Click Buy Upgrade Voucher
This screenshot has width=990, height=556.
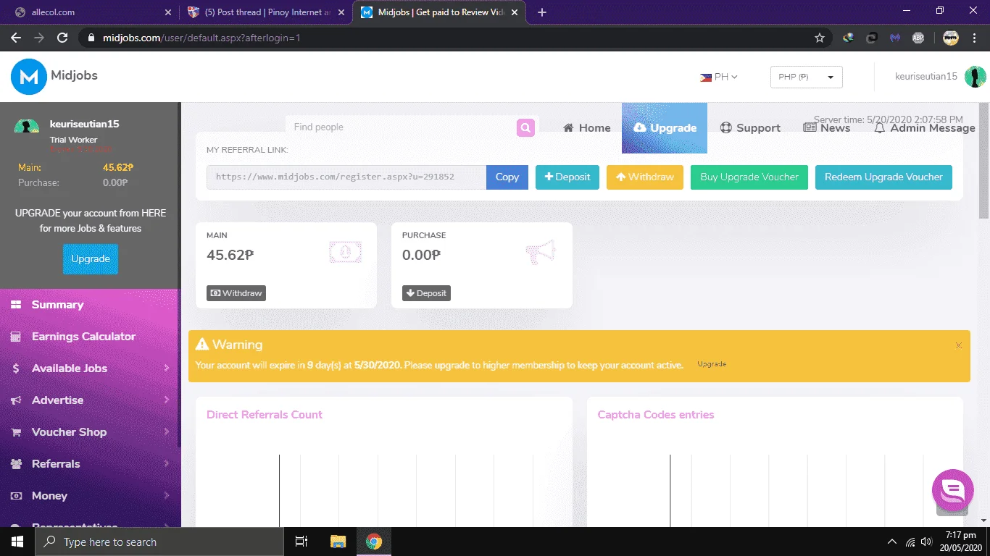coord(749,177)
